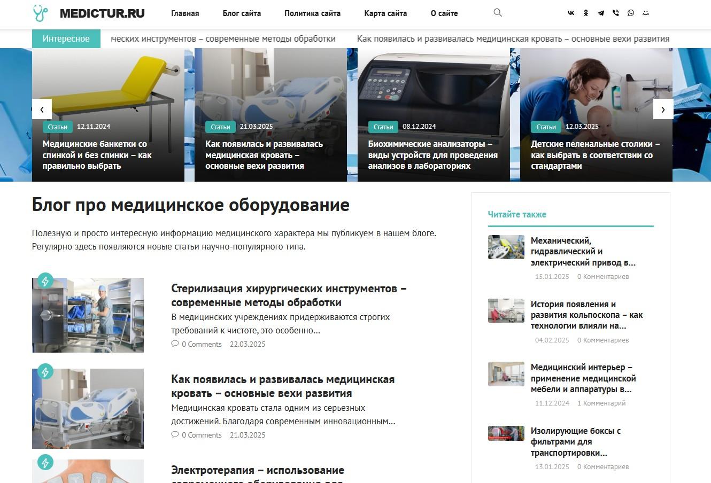Click the Читайте также sidebar heading
The width and height of the screenshot is (711, 483).
[x=517, y=214]
